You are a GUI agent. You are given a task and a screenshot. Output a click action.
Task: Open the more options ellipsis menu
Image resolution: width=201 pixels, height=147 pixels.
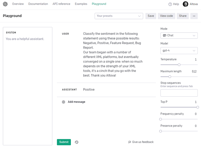pyautogui.click(x=194, y=16)
